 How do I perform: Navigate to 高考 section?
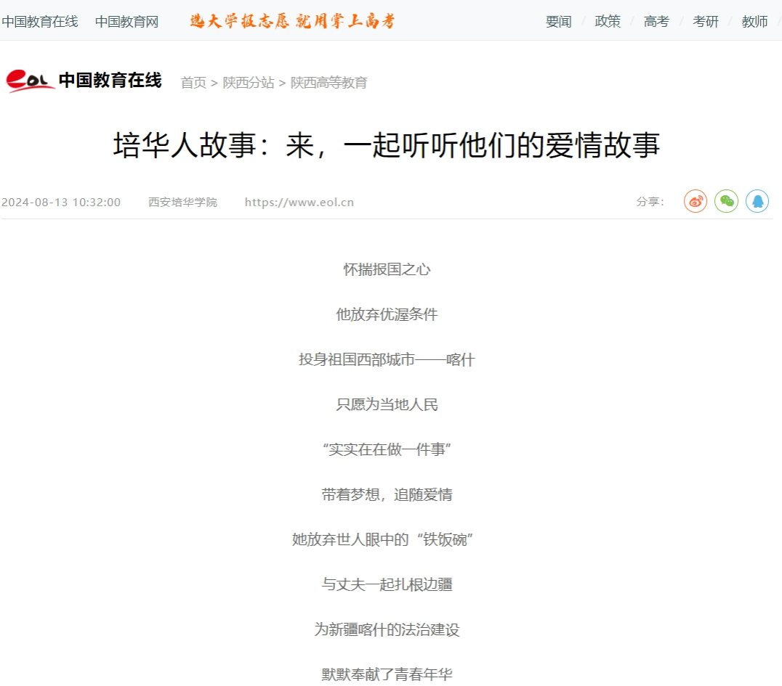pos(656,21)
